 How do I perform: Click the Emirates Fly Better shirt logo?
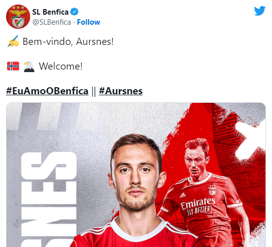pyautogui.click(x=198, y=206)
